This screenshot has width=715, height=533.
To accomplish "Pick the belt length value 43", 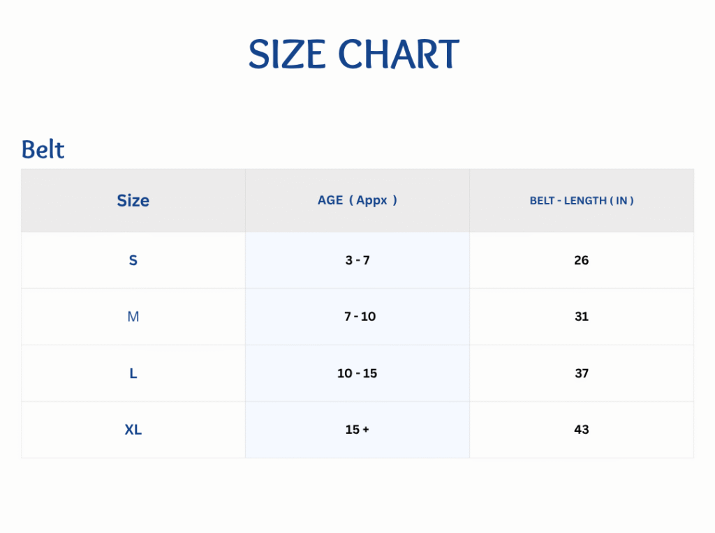I will (x=581, y=430).
